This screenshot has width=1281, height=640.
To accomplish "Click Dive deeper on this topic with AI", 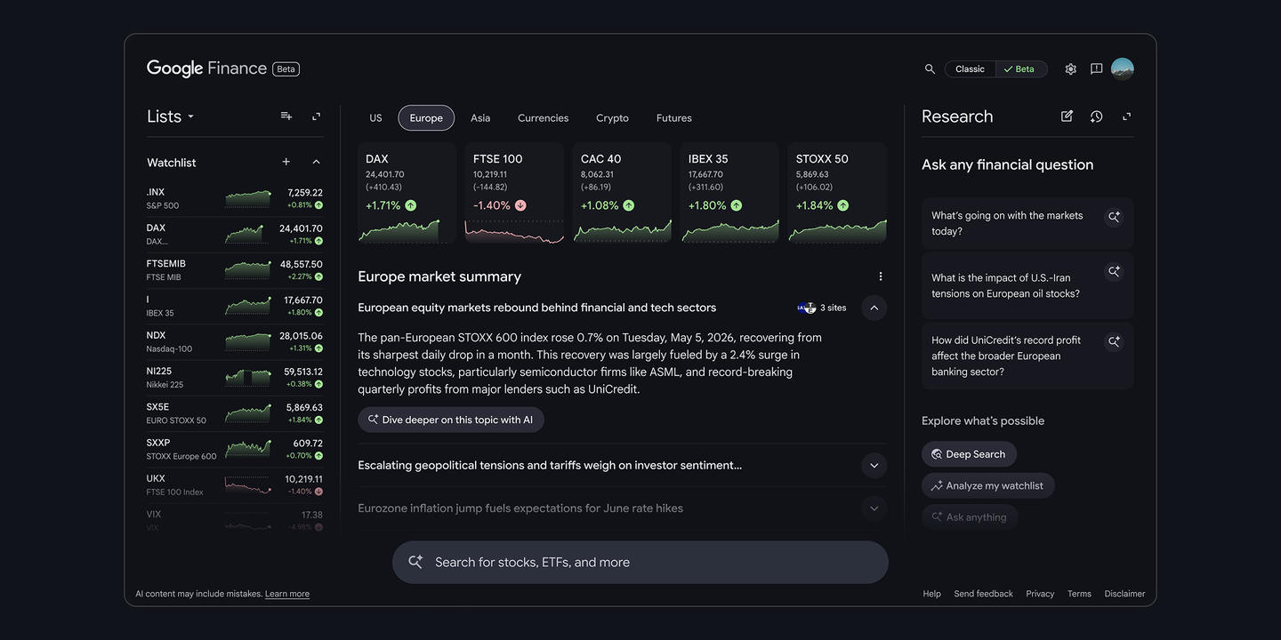I will pos(451,420).
